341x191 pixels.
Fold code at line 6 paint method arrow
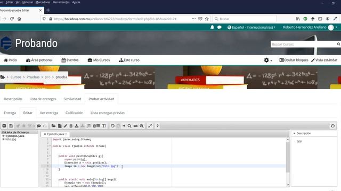[50, 156]
